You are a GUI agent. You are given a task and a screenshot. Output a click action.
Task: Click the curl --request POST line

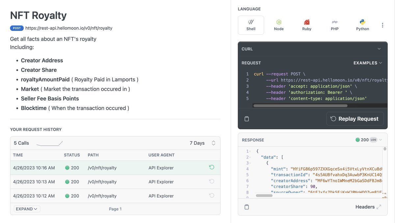280,74
